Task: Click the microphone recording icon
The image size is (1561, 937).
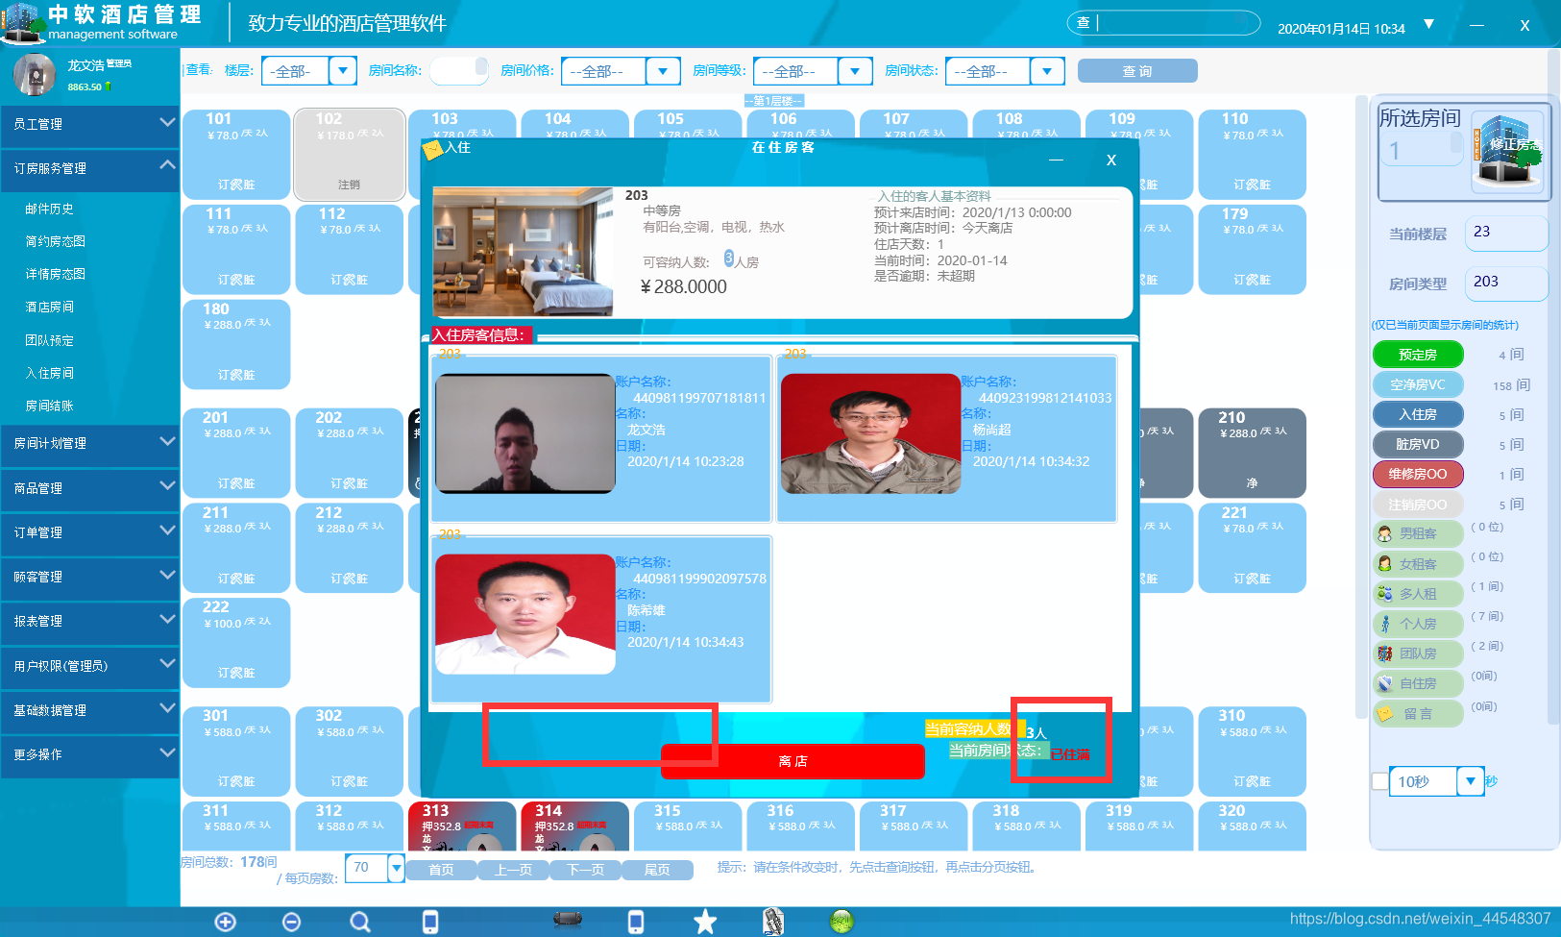Action: click(x=773, y=922)
